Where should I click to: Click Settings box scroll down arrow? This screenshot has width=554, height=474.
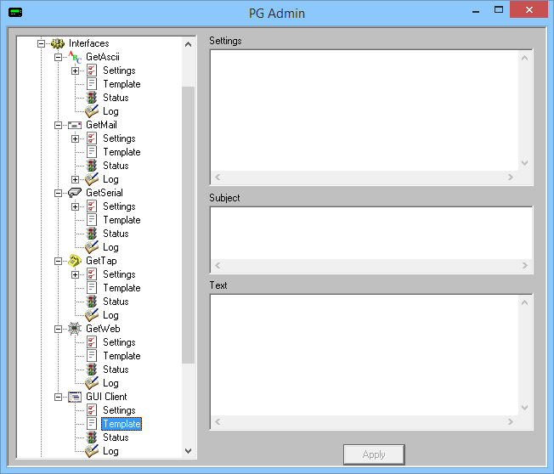point(524,163)
